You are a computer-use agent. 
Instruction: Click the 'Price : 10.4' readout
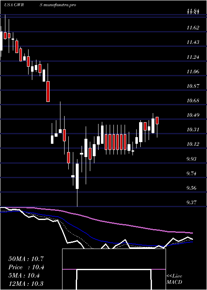(x=26, y=267)
